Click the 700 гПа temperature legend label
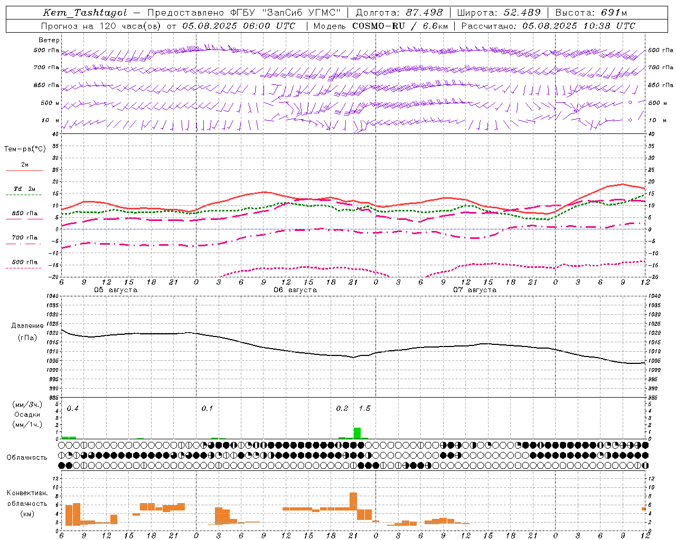Viewport: 676px width, 540px height. pyautogui.click(x=25, y=238)
